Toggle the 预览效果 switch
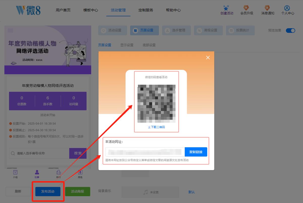 point(290,31)
